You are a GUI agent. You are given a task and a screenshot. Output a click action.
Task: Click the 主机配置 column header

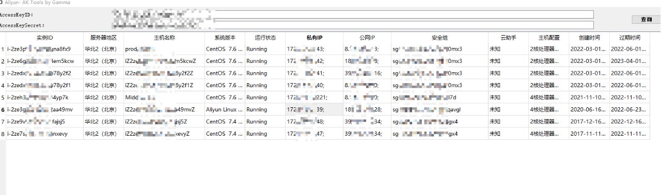click(x=549, y=38)
